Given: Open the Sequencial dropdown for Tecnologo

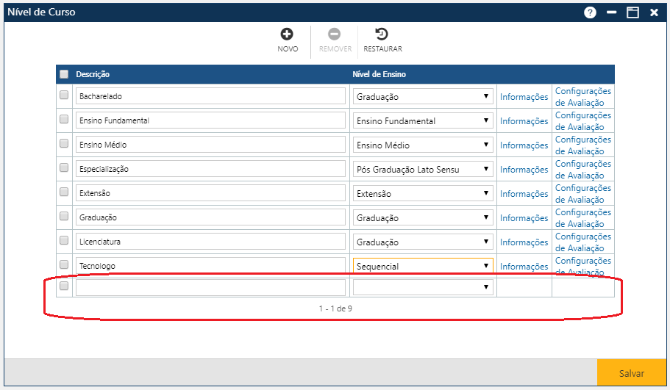Looking at the screenshot, I should click(422, 266).
